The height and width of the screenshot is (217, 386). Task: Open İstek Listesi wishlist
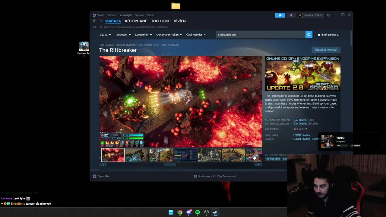(x=328, y=35)
